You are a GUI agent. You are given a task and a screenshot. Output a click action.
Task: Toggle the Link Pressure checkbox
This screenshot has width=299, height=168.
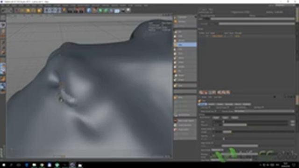(x=228, y=108)
